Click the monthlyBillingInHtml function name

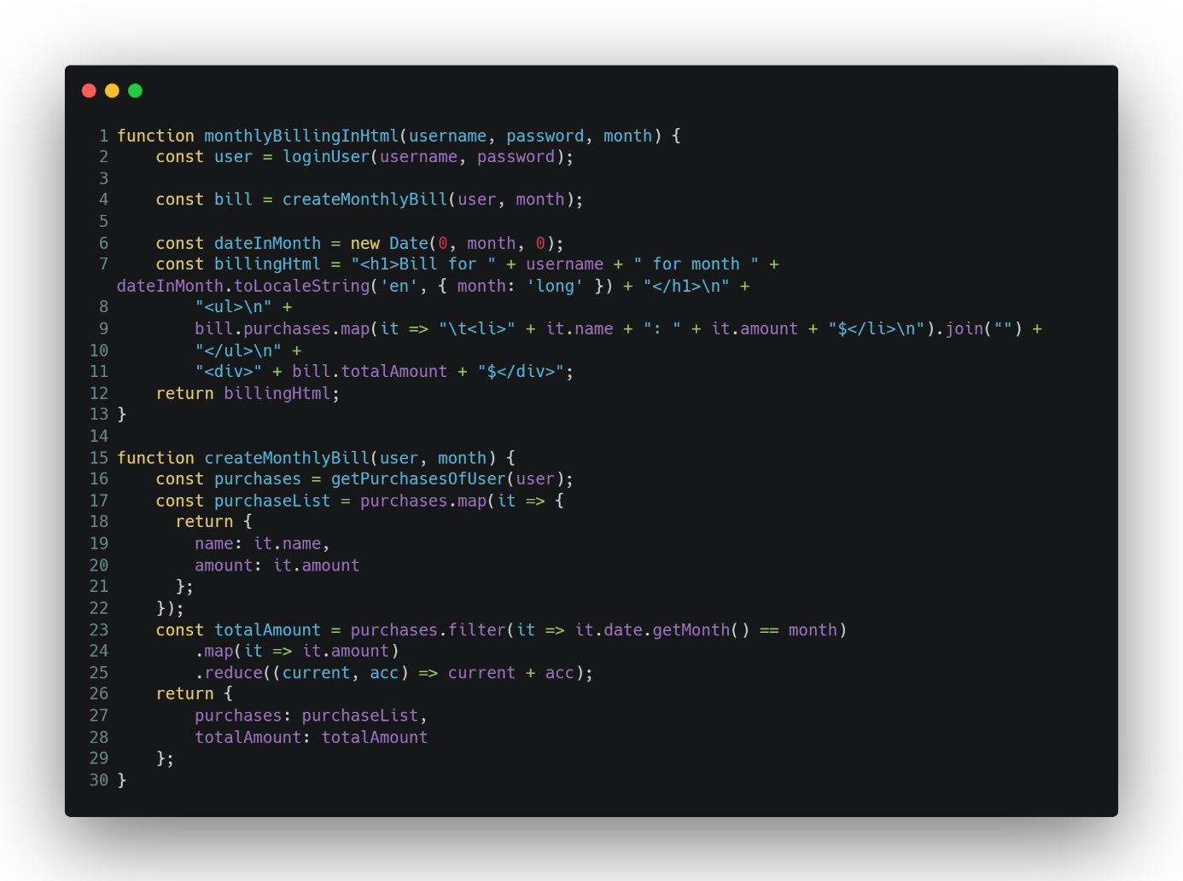pyautogui.click(x=301, y=136)
